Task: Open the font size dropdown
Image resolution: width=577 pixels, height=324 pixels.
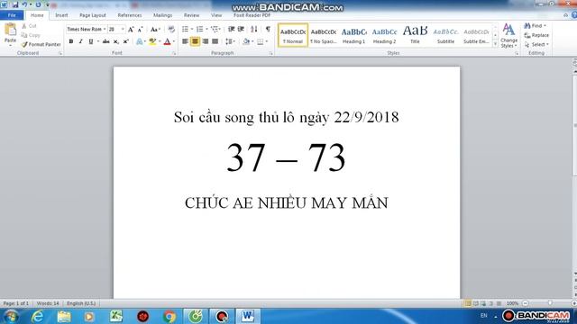Action: [123, 29]
